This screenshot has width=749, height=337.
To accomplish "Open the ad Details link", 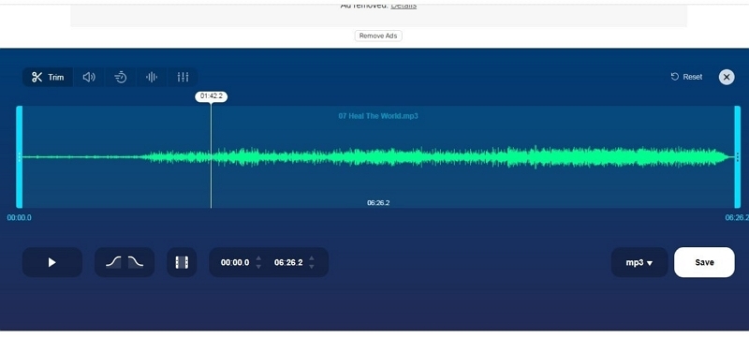I will [x=404, y=6].
